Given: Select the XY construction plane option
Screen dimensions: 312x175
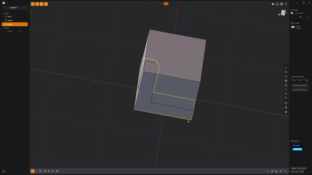Looking at the screenshot, I should 293,80.
